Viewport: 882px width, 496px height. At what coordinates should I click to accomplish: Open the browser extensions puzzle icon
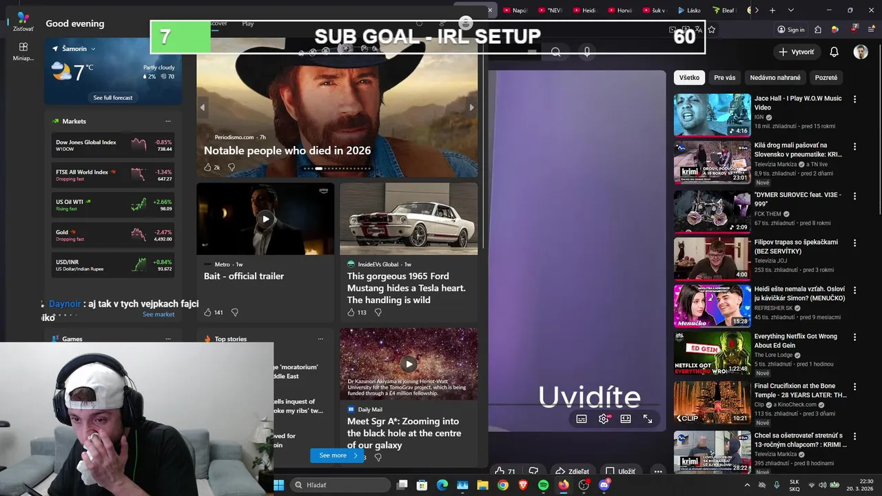pyautogui.click(x=817, y=30)
